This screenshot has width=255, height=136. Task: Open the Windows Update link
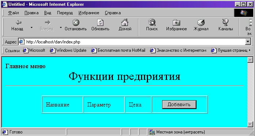(68, 50)
